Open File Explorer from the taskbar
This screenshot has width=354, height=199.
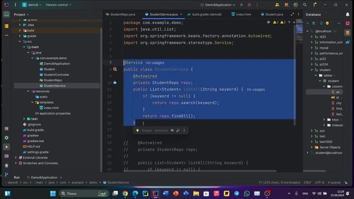[196, 193]
